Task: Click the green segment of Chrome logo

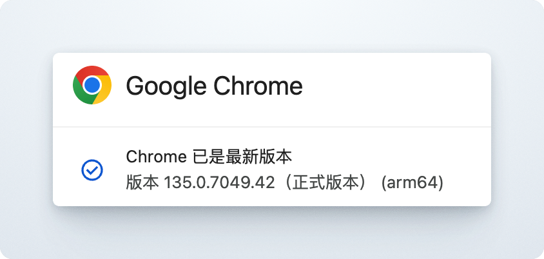Action: (81, 93)
